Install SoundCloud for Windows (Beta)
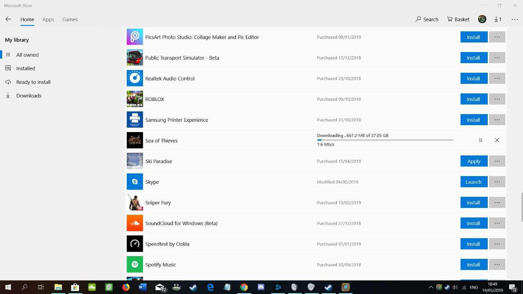 coord(474,223)
